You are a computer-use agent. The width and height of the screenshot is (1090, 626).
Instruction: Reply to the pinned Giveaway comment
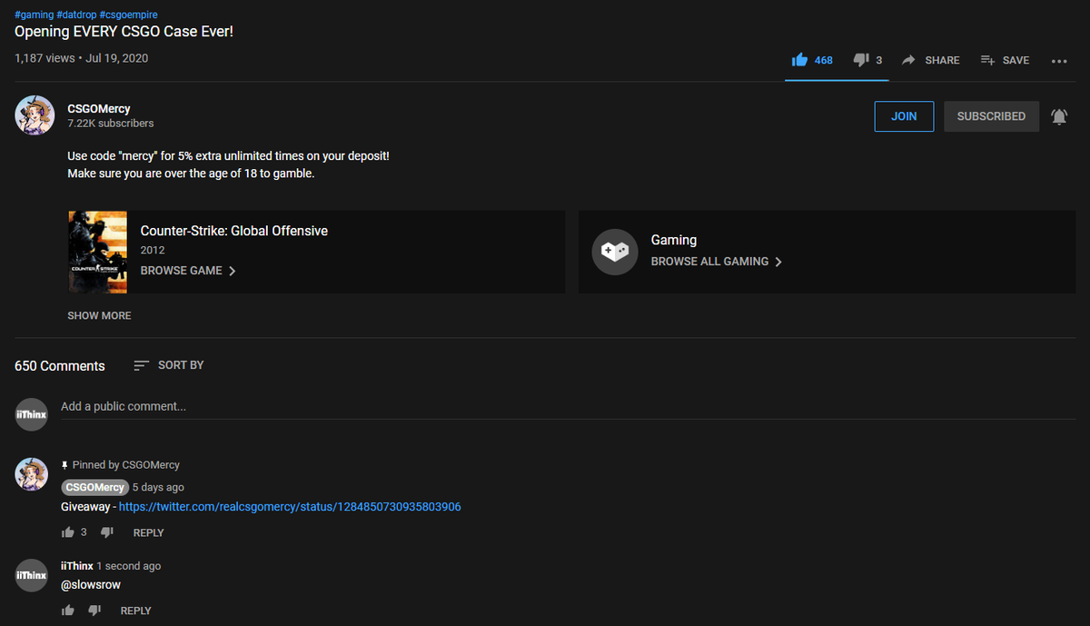point(148,533)
